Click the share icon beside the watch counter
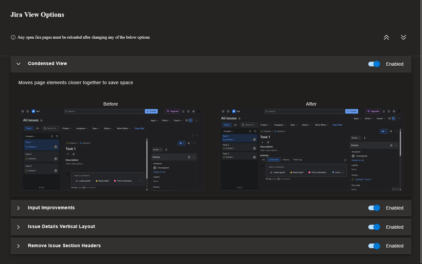The width and height of the screenshot is (422, 264). point(390,131)
